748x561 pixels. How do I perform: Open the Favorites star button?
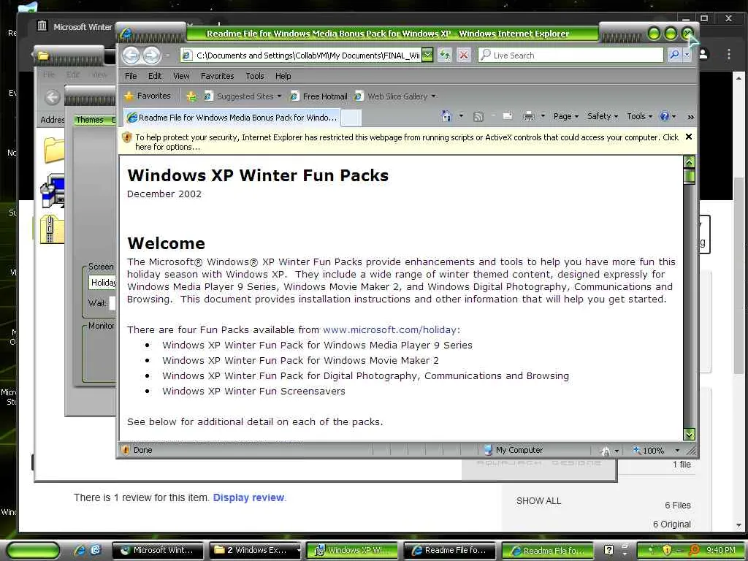(148, 96)
